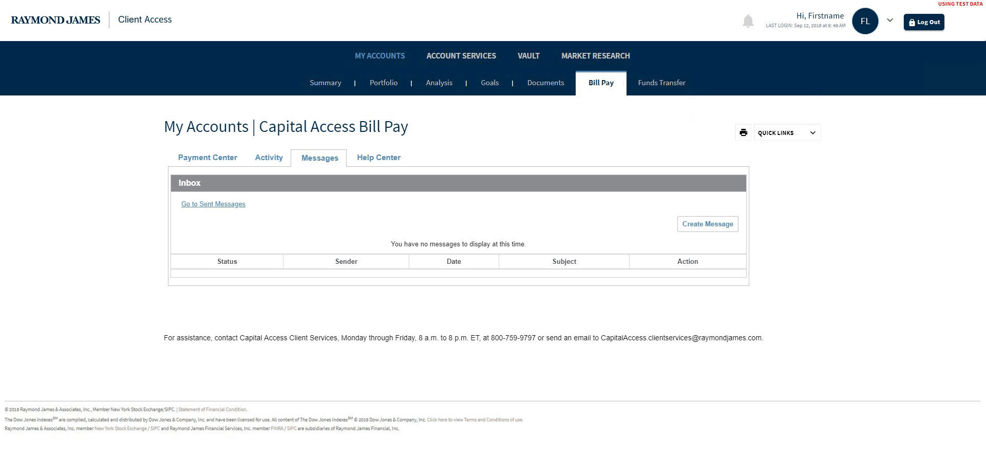Click the Inbox header bar
The height and width of the screenshot is (464, 986).
(x=458, y=183)
